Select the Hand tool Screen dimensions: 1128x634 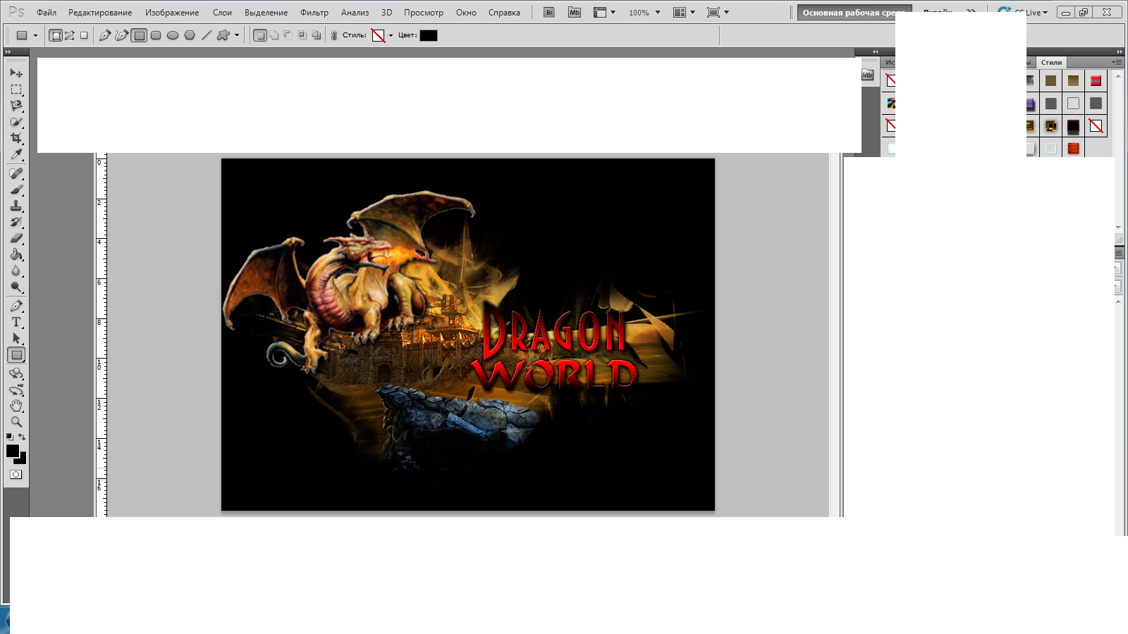click(16, 406)
